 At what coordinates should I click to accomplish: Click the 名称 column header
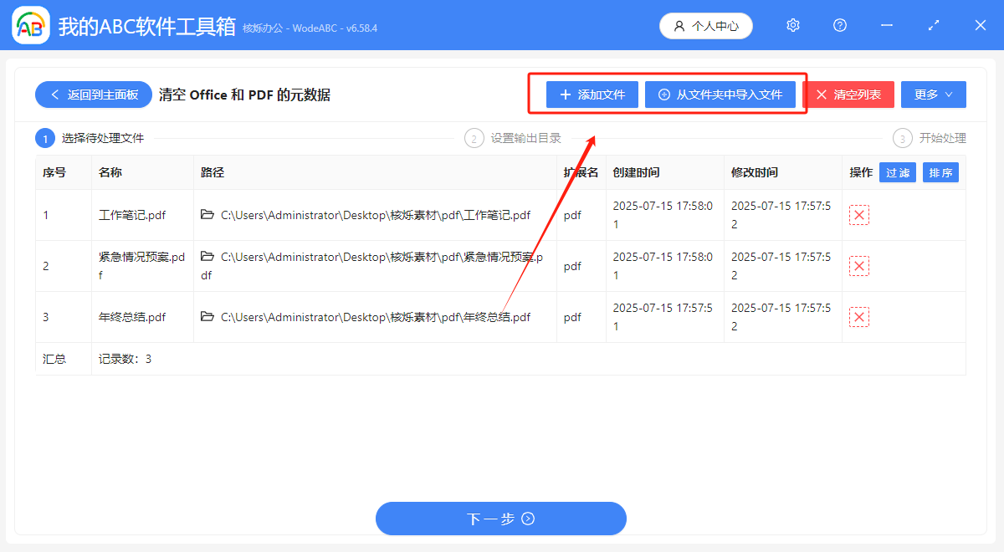(110, 172)
